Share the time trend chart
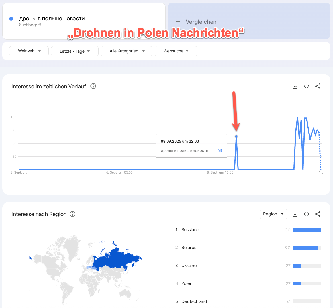Image resolution: width=333 pixels, height=308 pixels. coord(318,87)
